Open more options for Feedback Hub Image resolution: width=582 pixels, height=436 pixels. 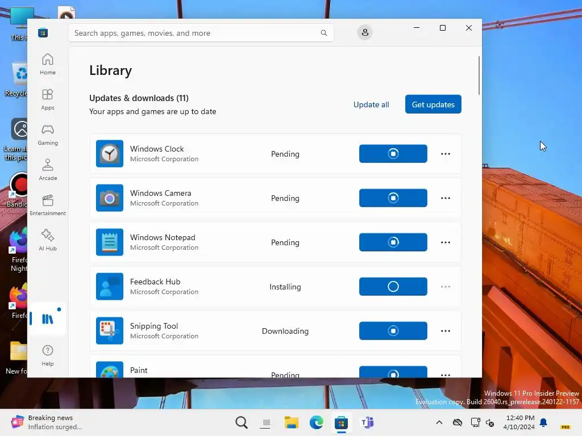446,287
